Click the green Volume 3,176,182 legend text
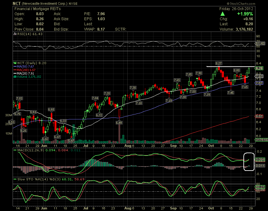 coord(29,77)
